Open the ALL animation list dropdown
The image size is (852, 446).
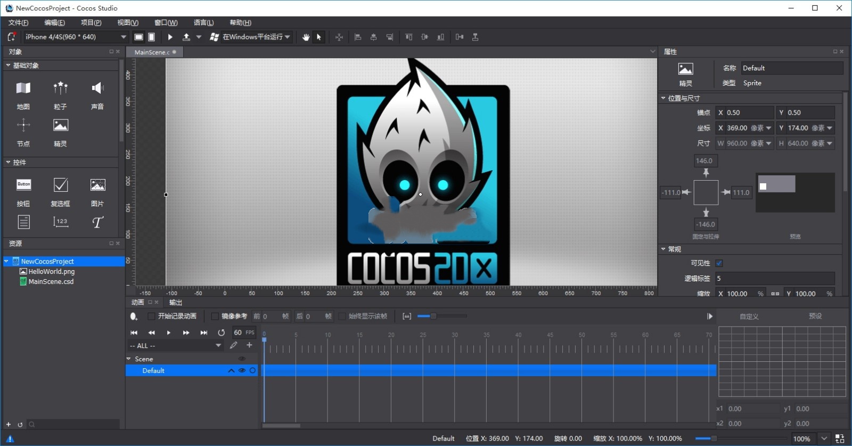tap(218, 345)
